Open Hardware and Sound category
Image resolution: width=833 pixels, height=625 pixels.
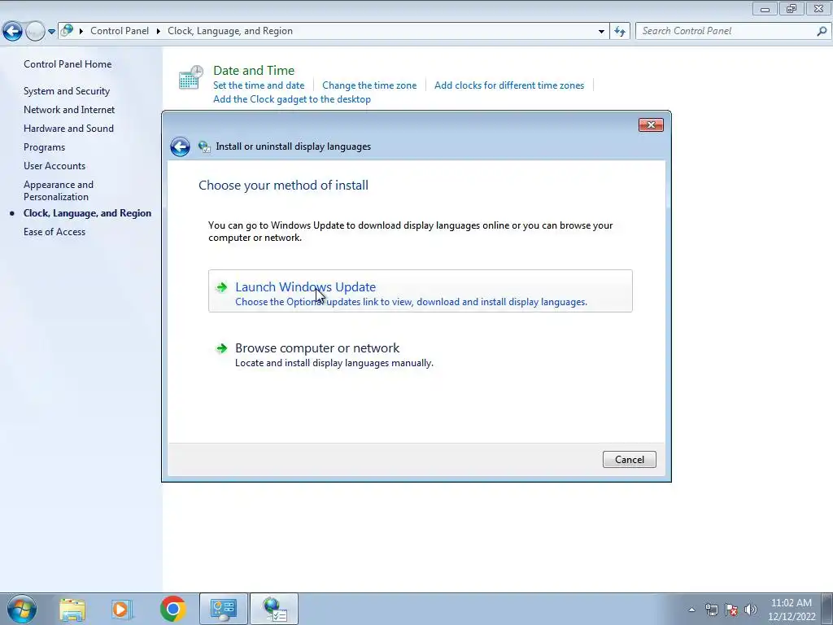pyautogui.click(x=68, y=128)
